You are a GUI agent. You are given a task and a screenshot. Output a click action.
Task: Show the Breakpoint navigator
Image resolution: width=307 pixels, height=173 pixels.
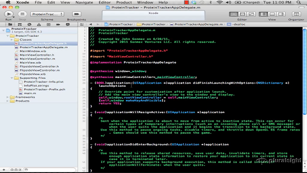pyautogui.click(x=58, y=25)
